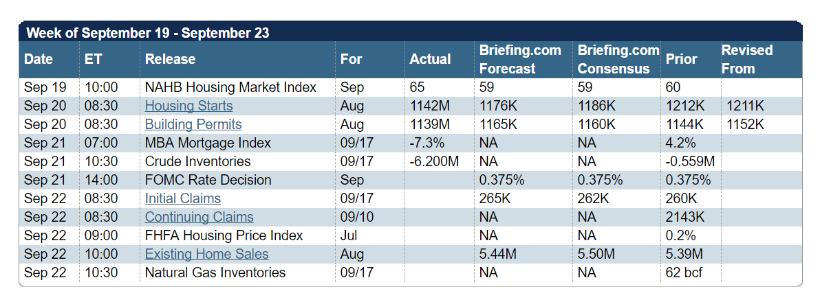Click the Prior column header

(x=682, y=60)
